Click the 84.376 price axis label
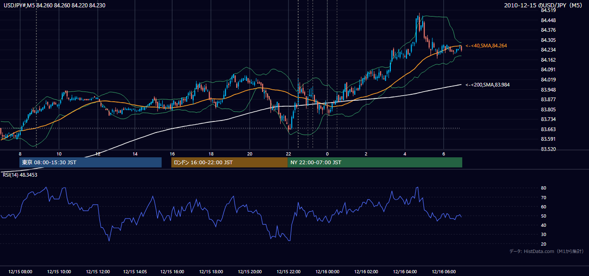Screen dimensions: 589x276 [548, 30]
